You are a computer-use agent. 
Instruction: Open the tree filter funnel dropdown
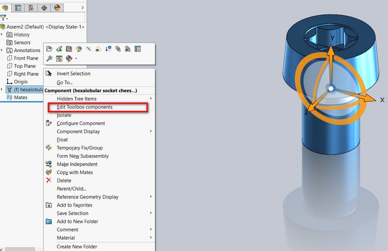coord(4,18)
